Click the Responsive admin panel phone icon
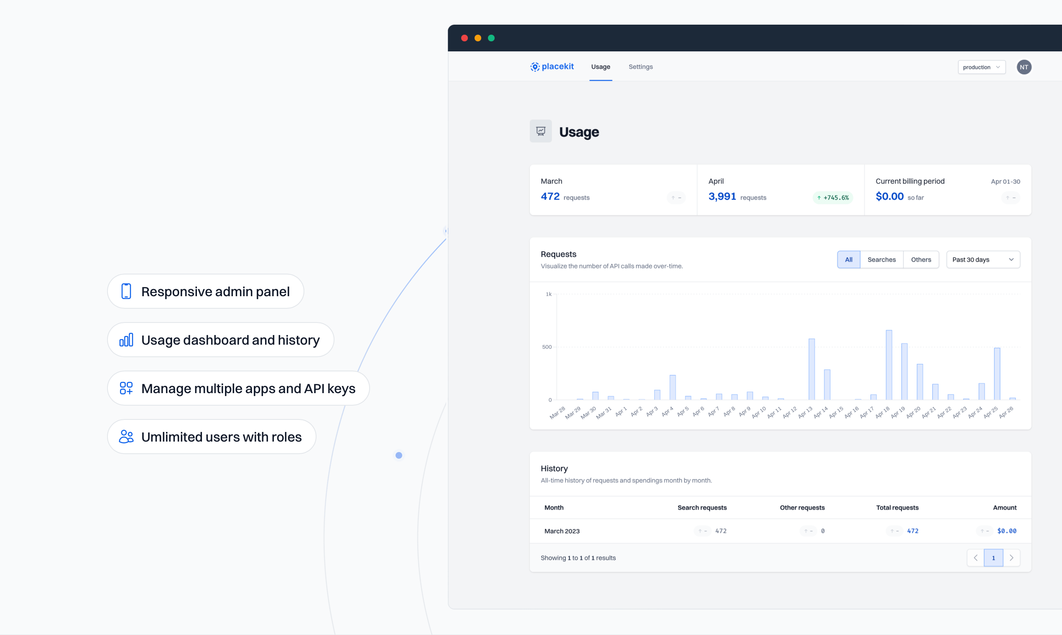 (126, 292)
